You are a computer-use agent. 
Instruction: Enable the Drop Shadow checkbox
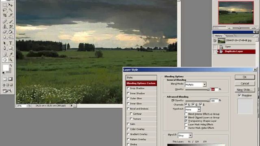pos(128,88)
